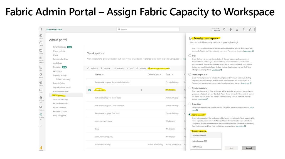Choose fabricisr002 from capacity list

(206, 147)
